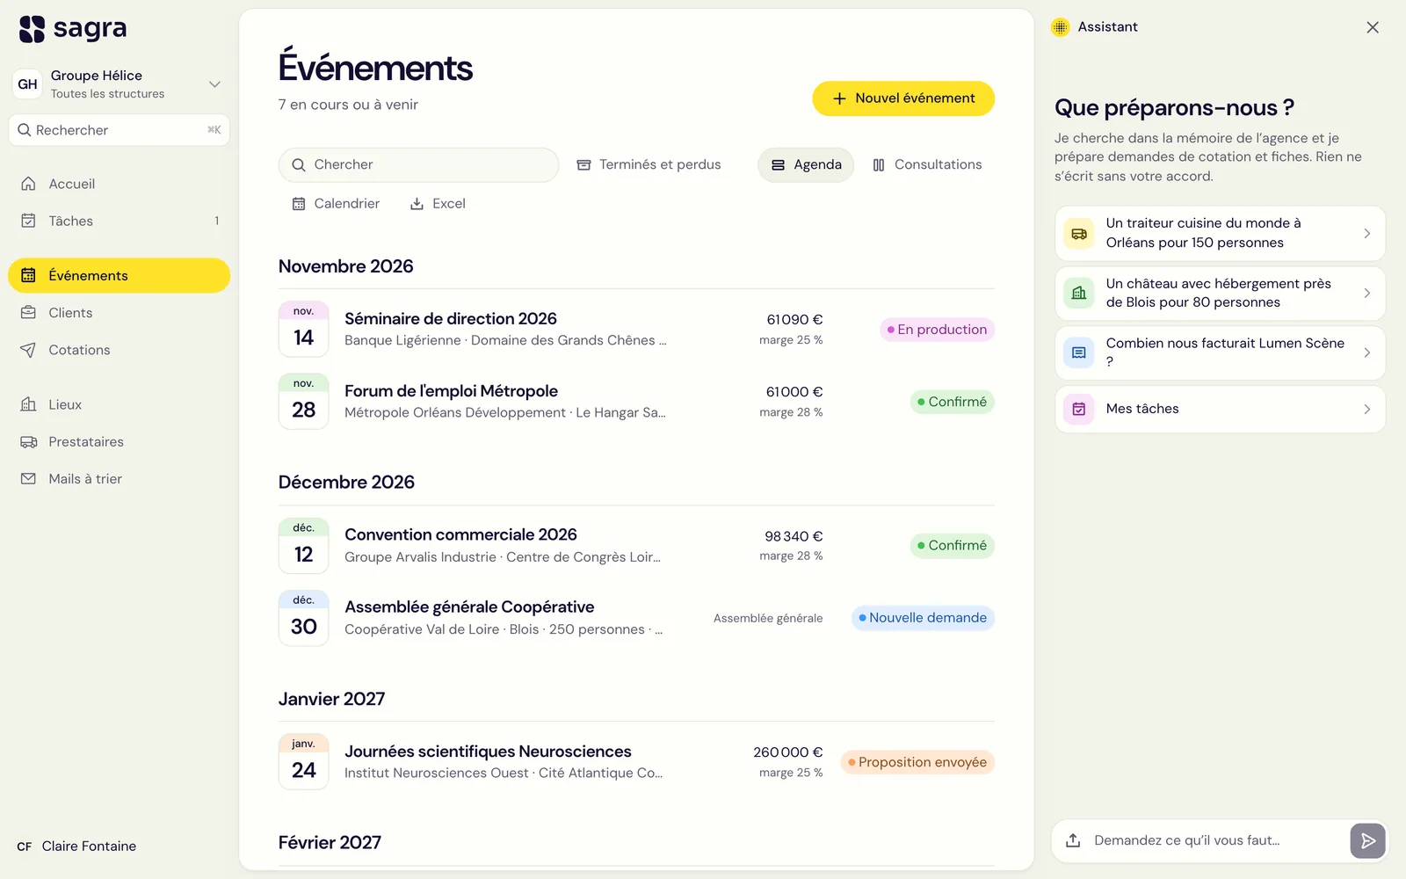1406x879 pixels.
Task: Open the Séminaire de direction 2026 event
Action: 636,330
